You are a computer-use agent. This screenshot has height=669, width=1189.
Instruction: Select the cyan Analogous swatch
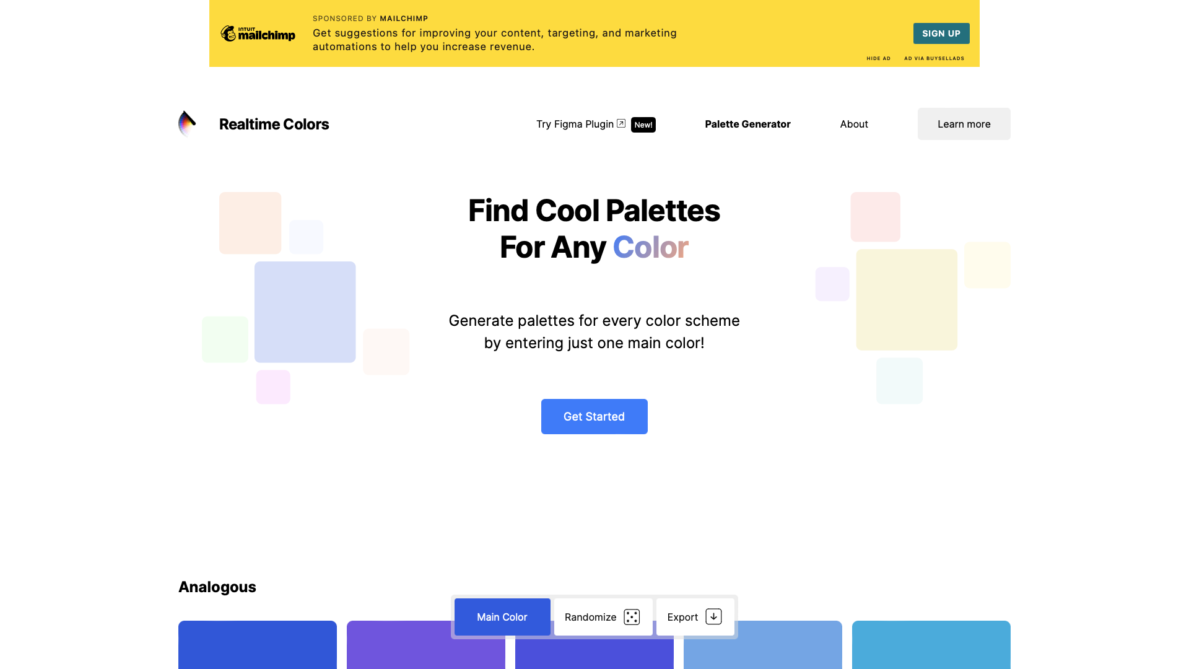931,645
